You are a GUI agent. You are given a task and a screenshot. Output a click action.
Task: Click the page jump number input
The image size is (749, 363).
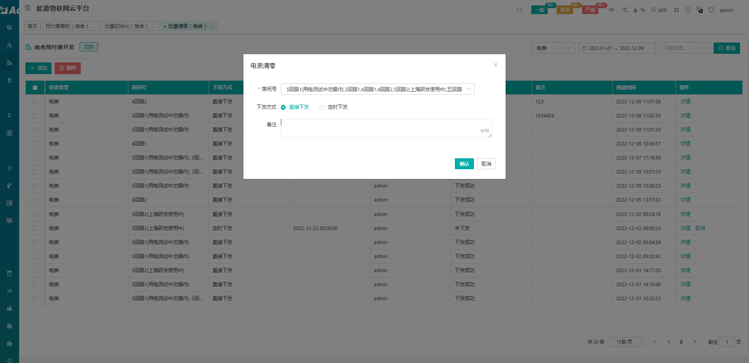727,342
